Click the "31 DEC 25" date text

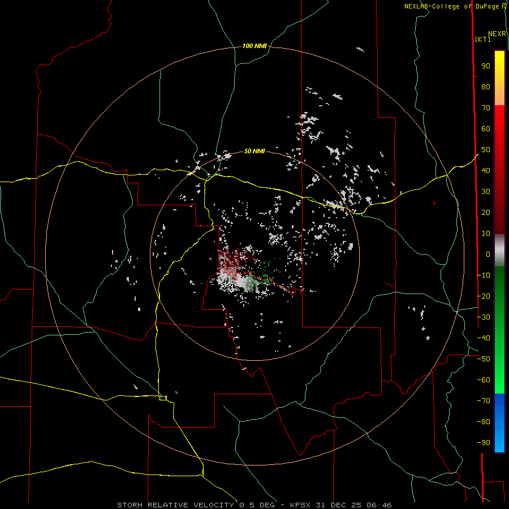coord(339,505)
